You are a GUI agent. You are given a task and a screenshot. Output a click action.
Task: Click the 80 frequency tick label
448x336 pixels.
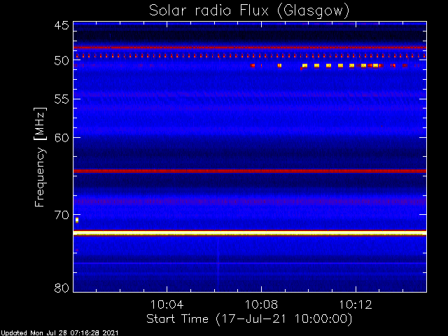62,288
